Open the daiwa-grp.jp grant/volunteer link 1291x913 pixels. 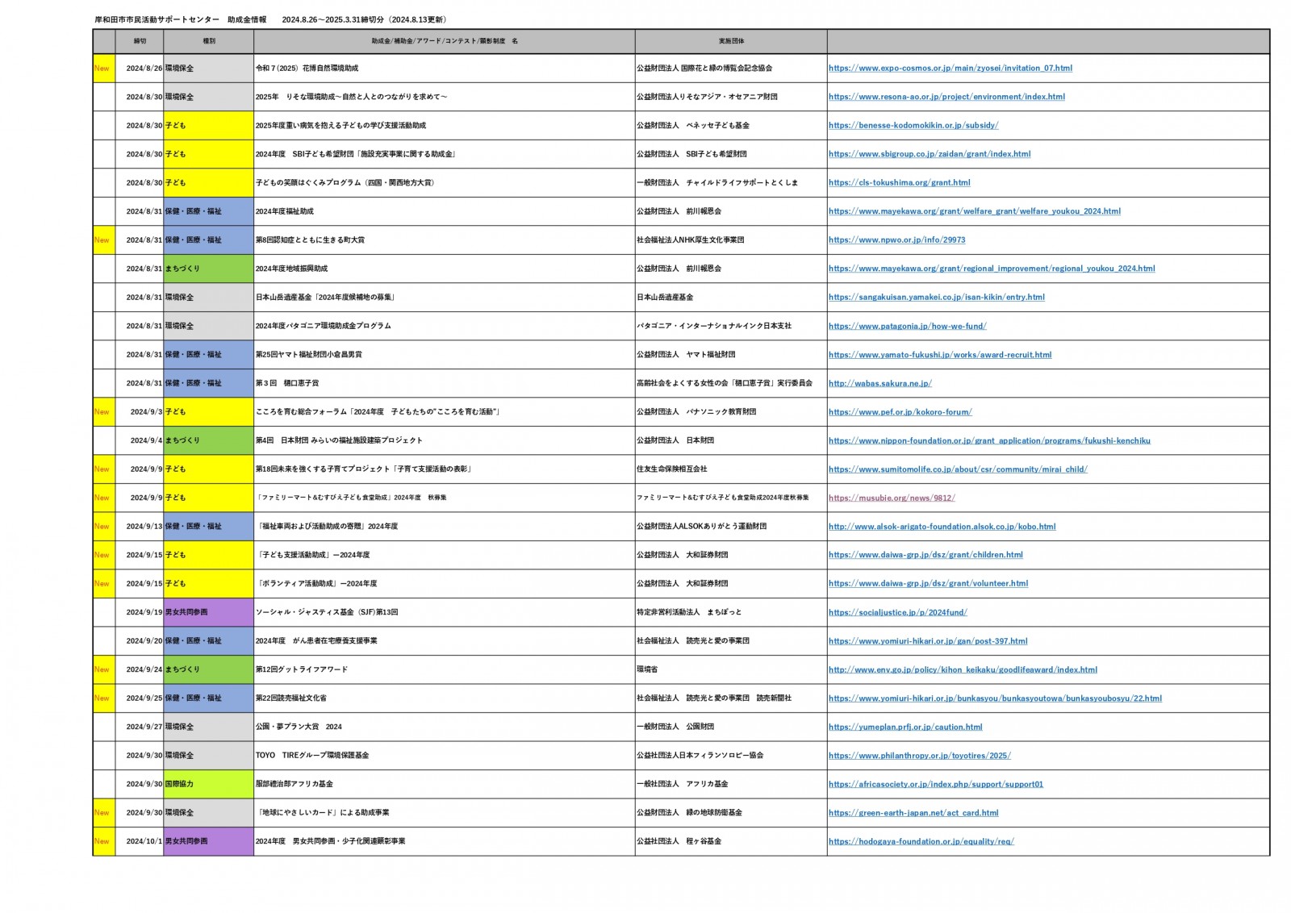[x=928, y=584]
